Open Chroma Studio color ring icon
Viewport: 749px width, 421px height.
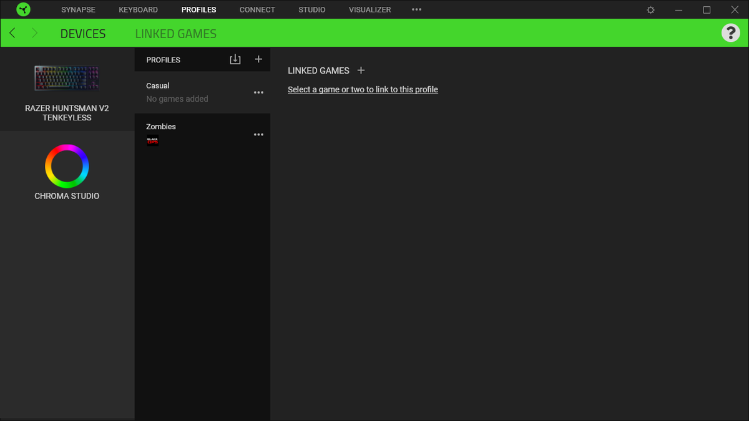click(x=67, y=166)
